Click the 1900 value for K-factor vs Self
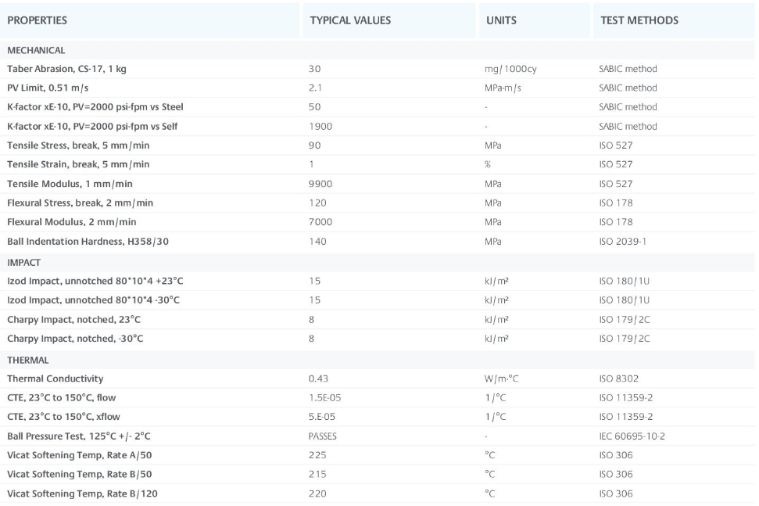This screenshot has width=759, height=506. coord(320,126)
